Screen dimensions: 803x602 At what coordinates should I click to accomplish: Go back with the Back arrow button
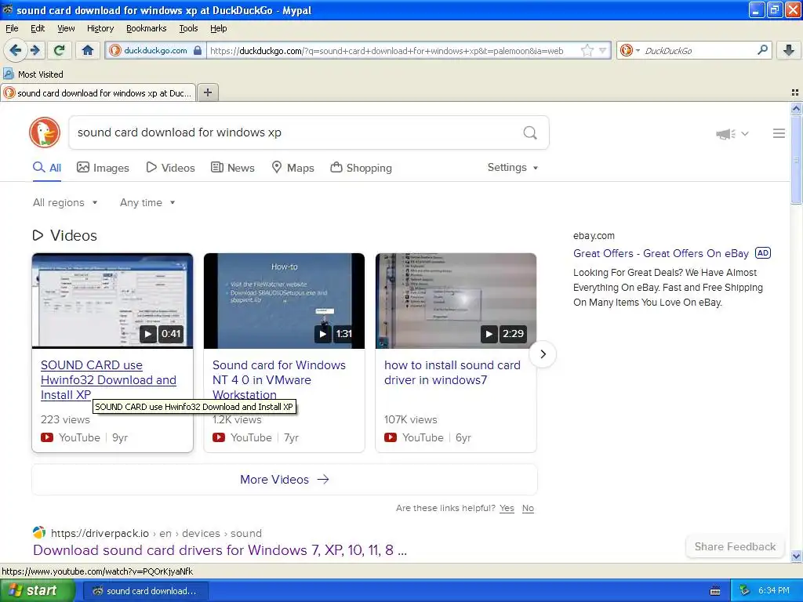(15, 50)
